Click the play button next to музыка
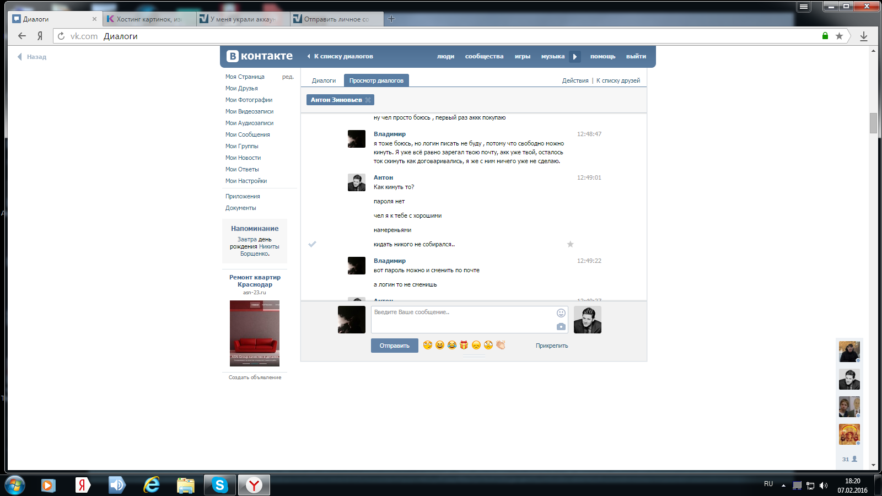 point(575,56)
